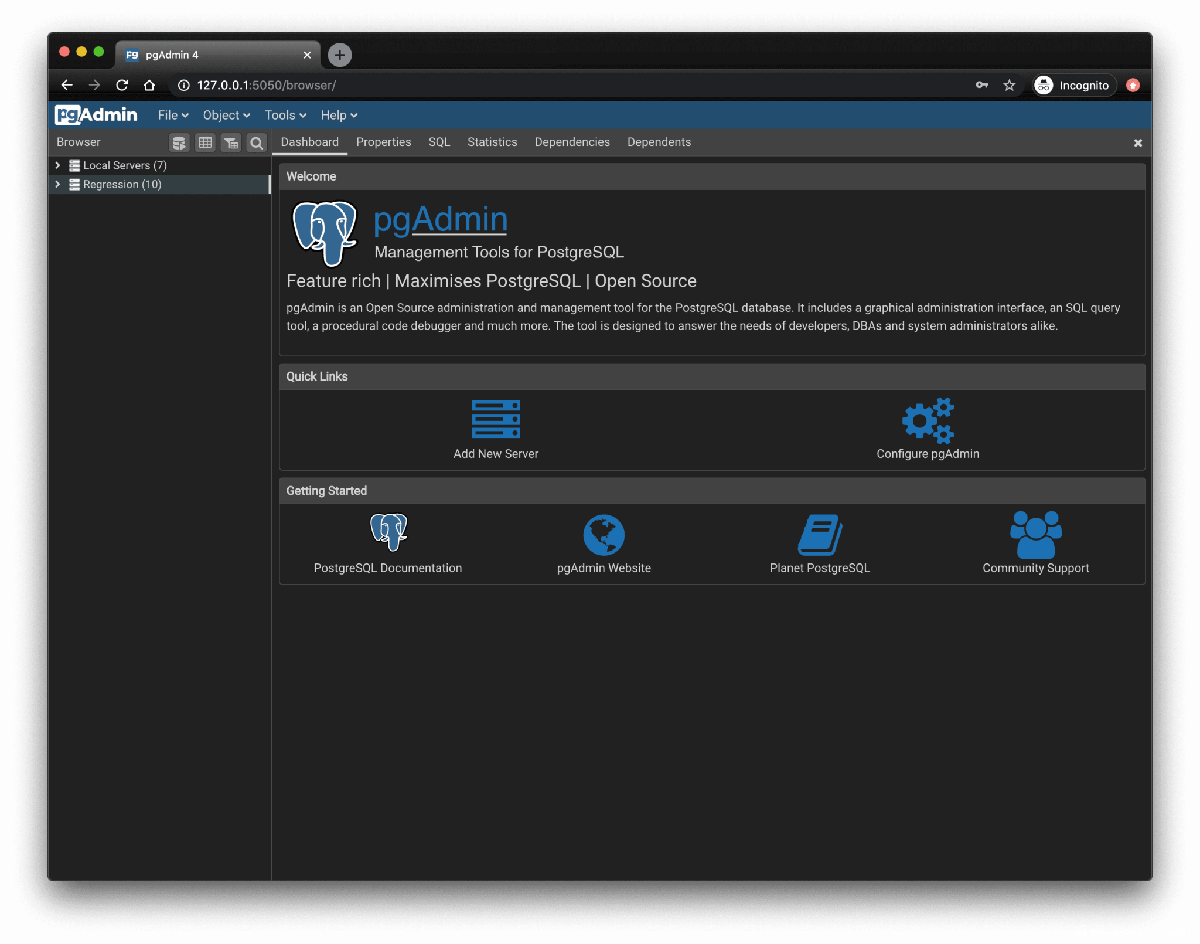Image resolution: width=1200 pixels, height=944 pixels.
Task: Open Configure pgAdmin gears icon
Action: 928,420
